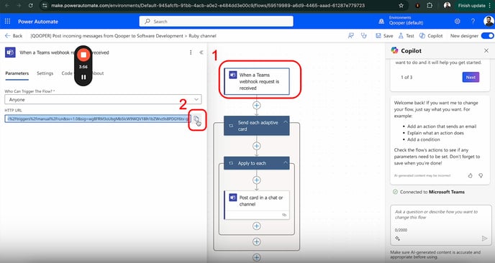Screen dimensions: 495x263
Task: Pause the screen recording
Action: tap(83, 77)
